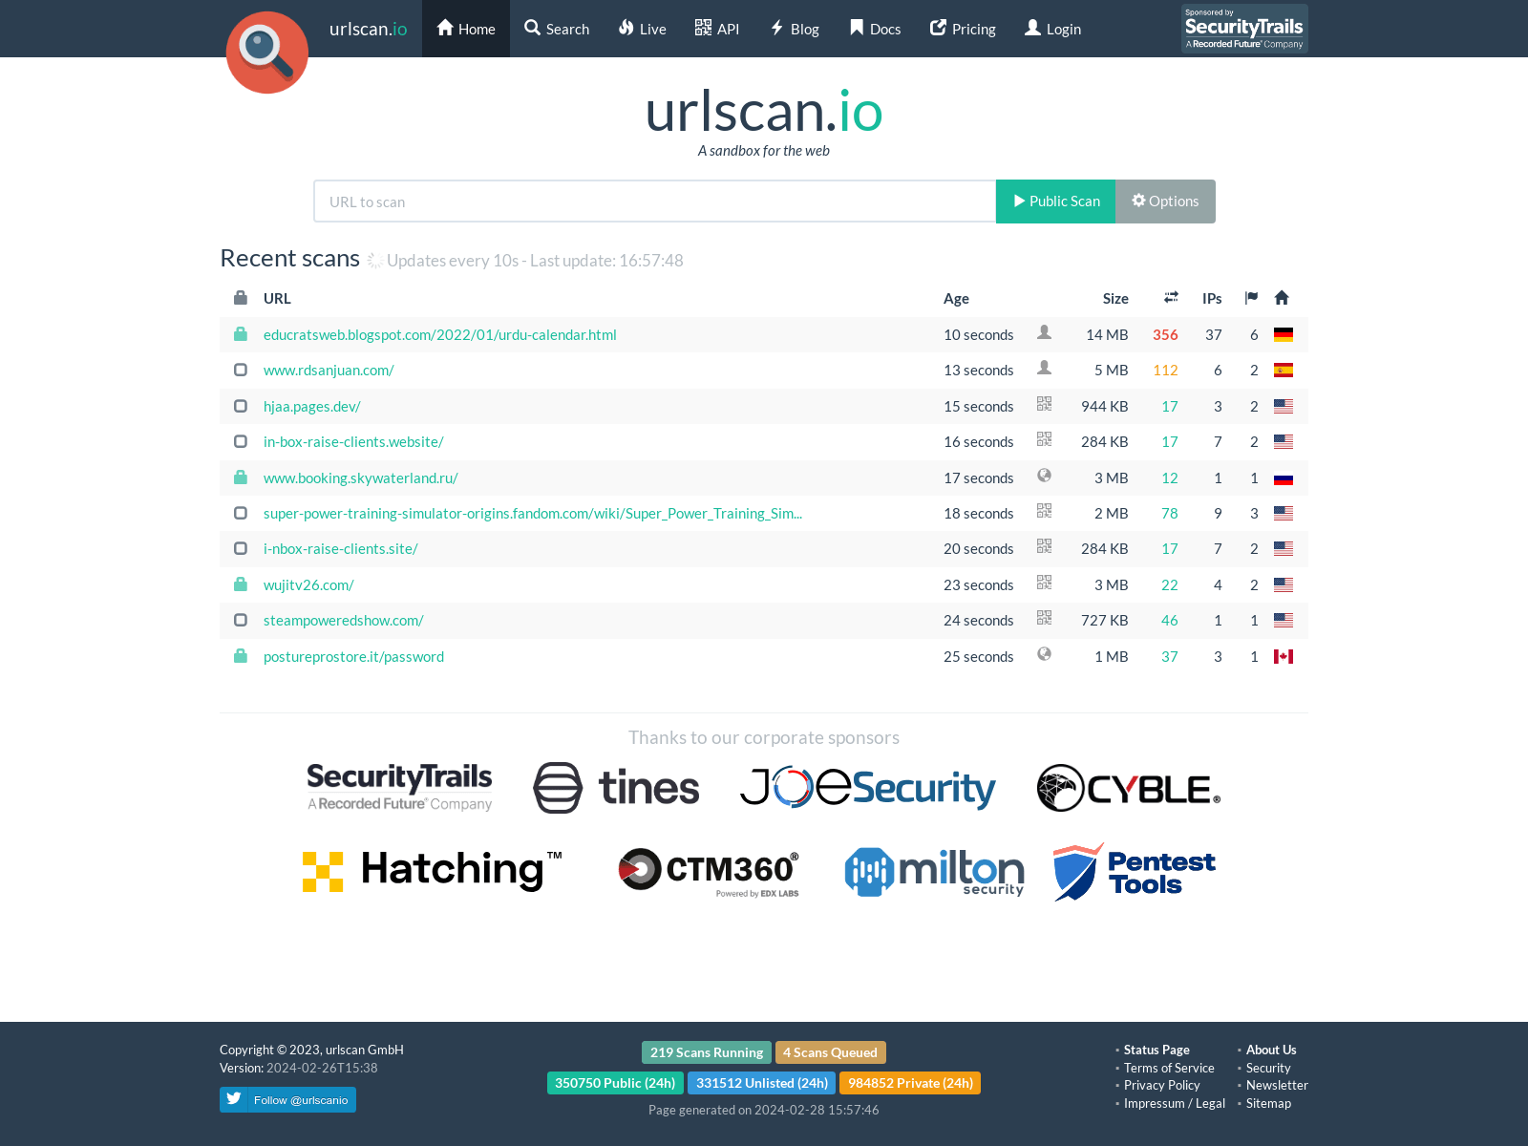The image size is (1528, 1146).
Task: Click the Russian flag in skywaterland row
Action: click(1284, 478)
